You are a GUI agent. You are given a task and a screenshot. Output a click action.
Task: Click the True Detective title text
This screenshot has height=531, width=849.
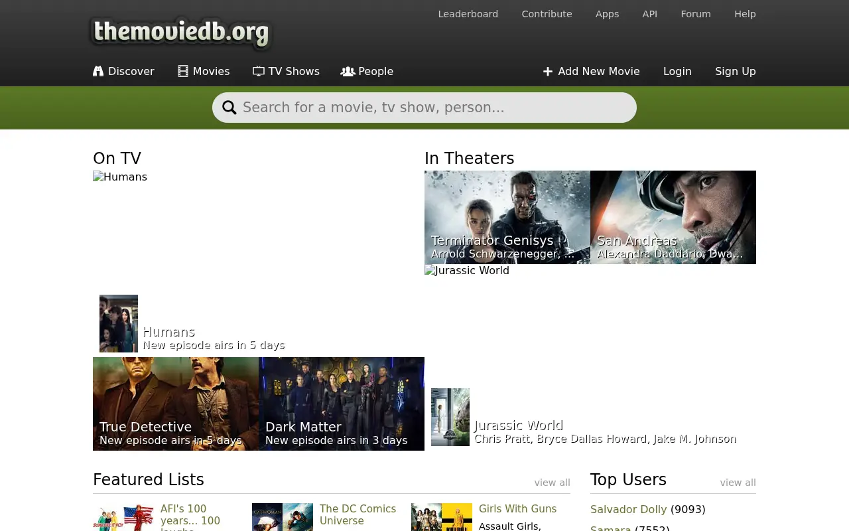145,427
